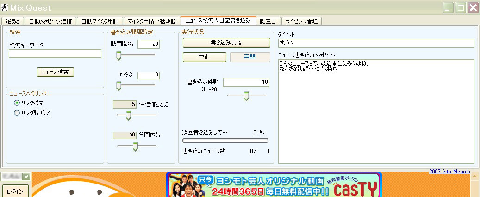This screenshot has height=197, width=480.
Task: Click the ゆらぎ value field
Action: (x=149, y=75)
